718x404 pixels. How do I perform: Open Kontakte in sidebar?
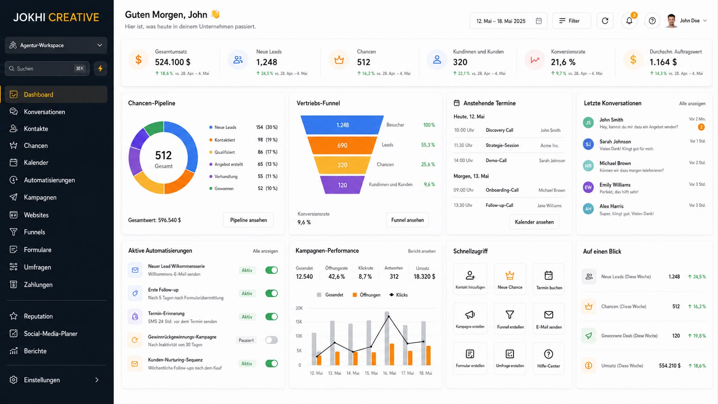click(x=56, y=129)
